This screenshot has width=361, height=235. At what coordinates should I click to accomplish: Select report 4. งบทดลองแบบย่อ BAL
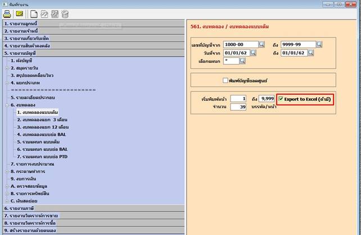tap(42, 135)
